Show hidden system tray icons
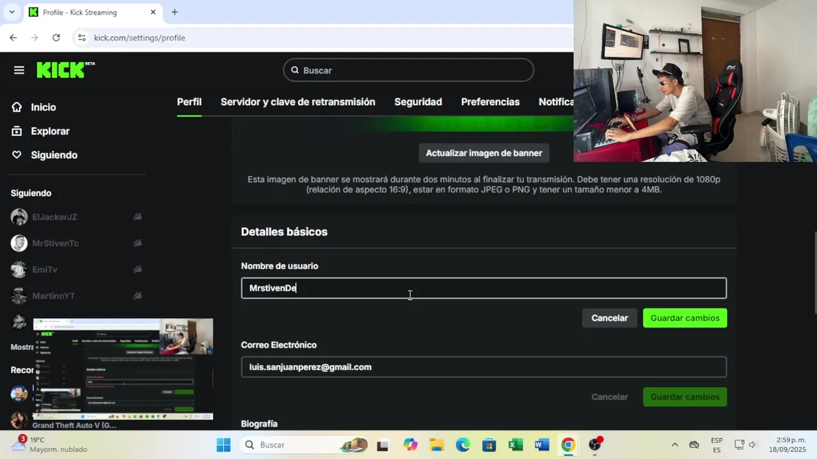 (x=675, y=445)
